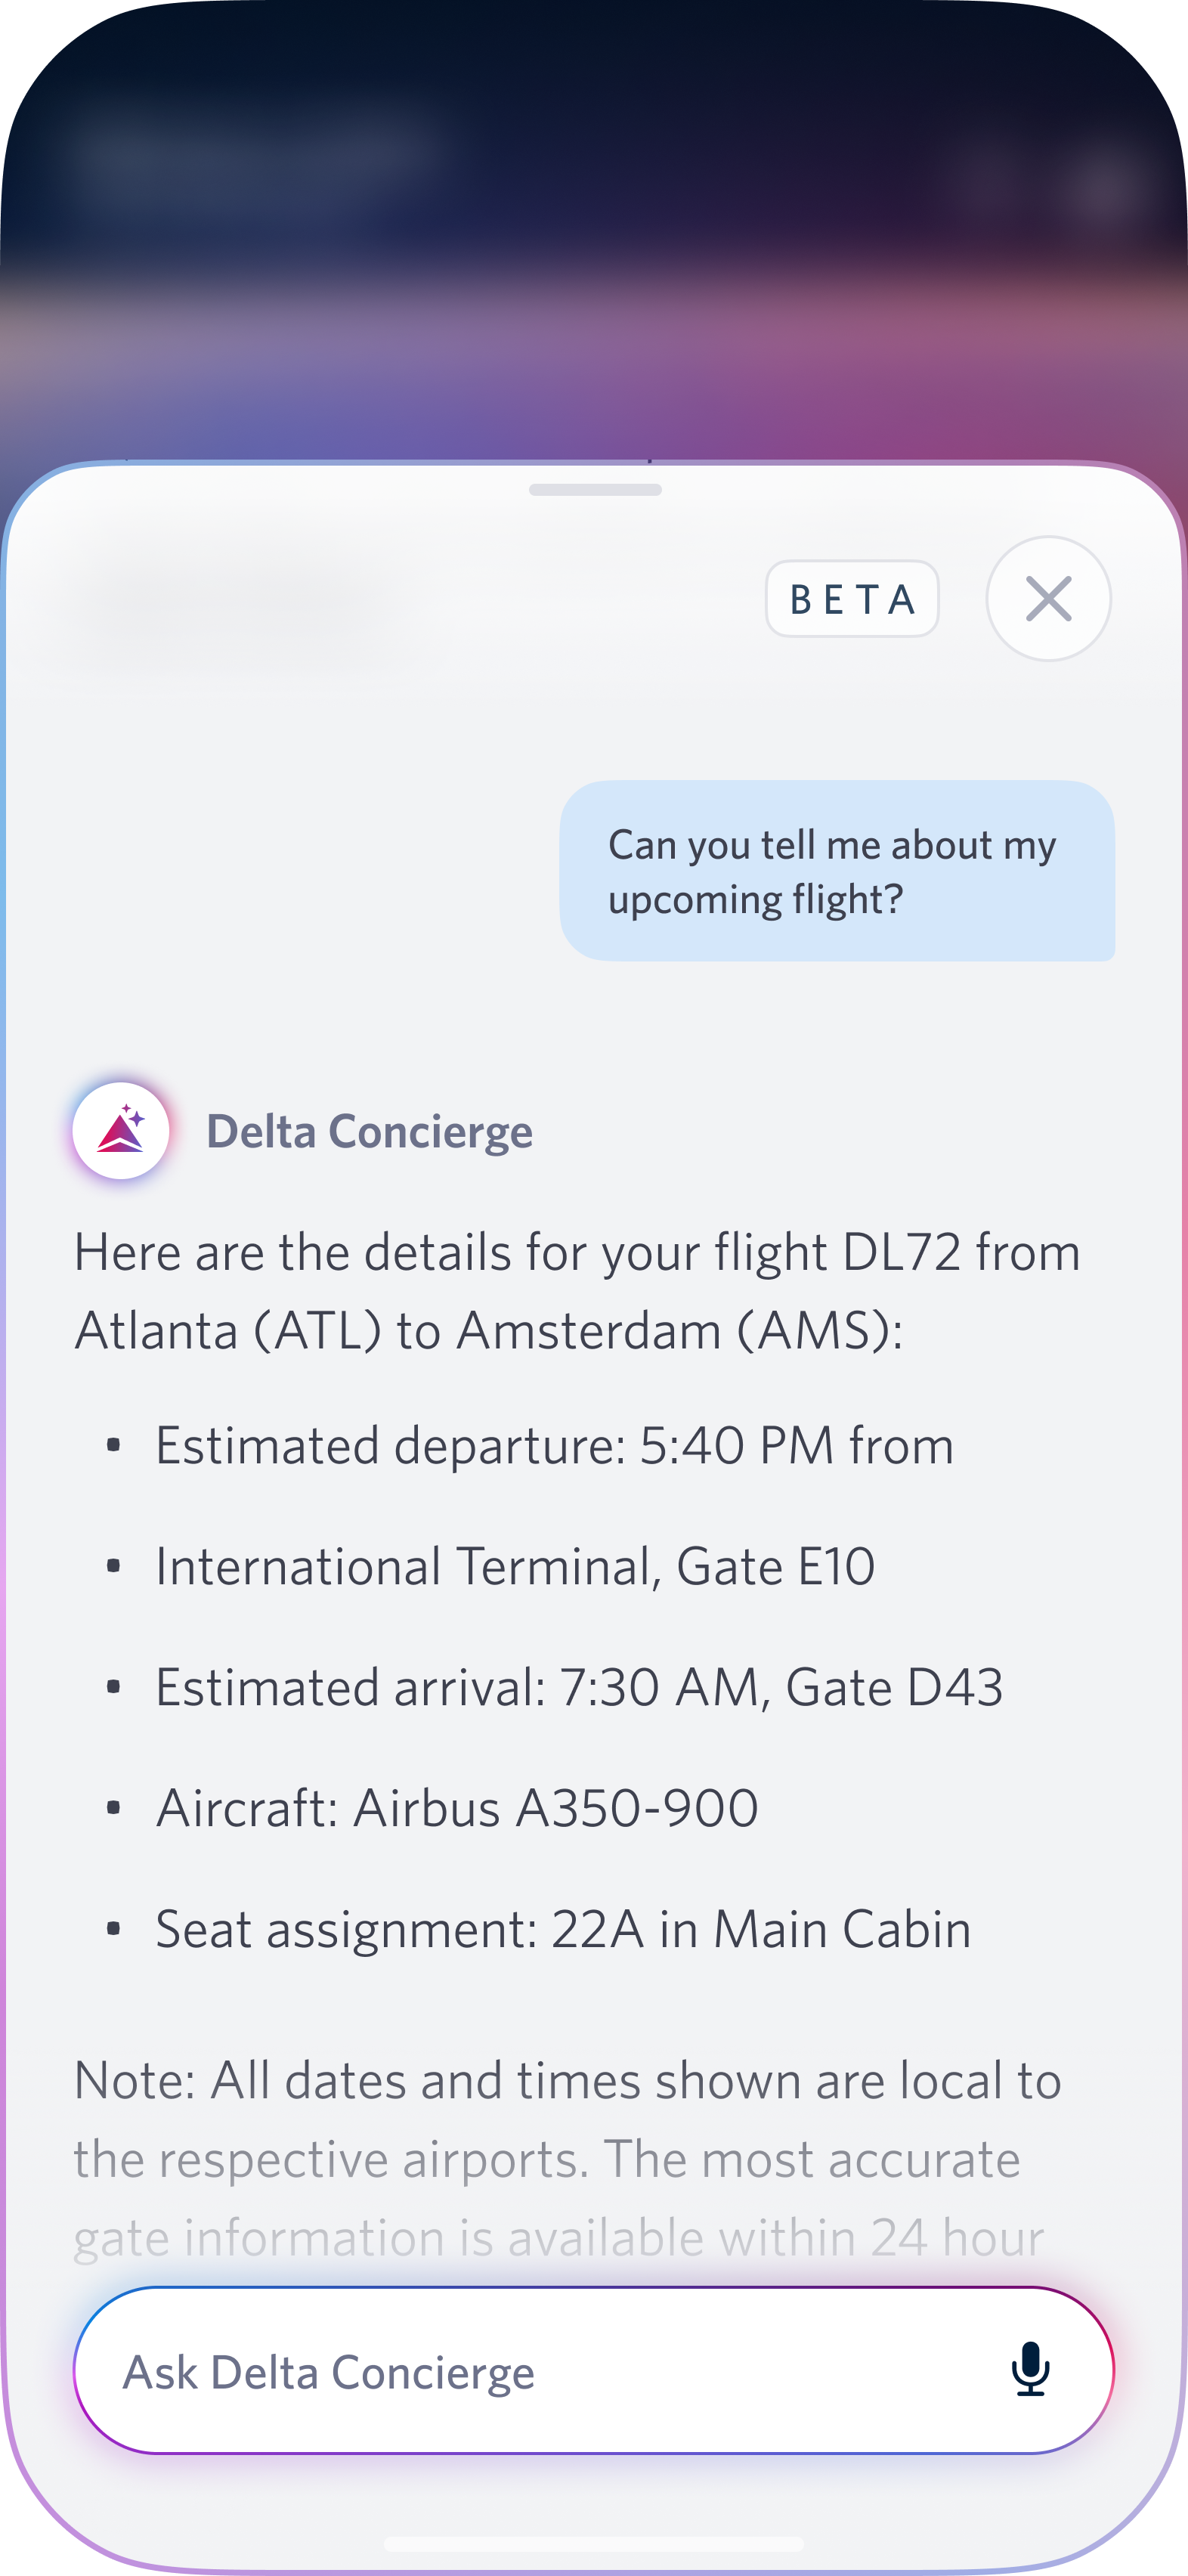This screenshot has height=2576, width=1188.
Task: Tap the flight DL72 details intro text
Action: tap(577, 1253)
